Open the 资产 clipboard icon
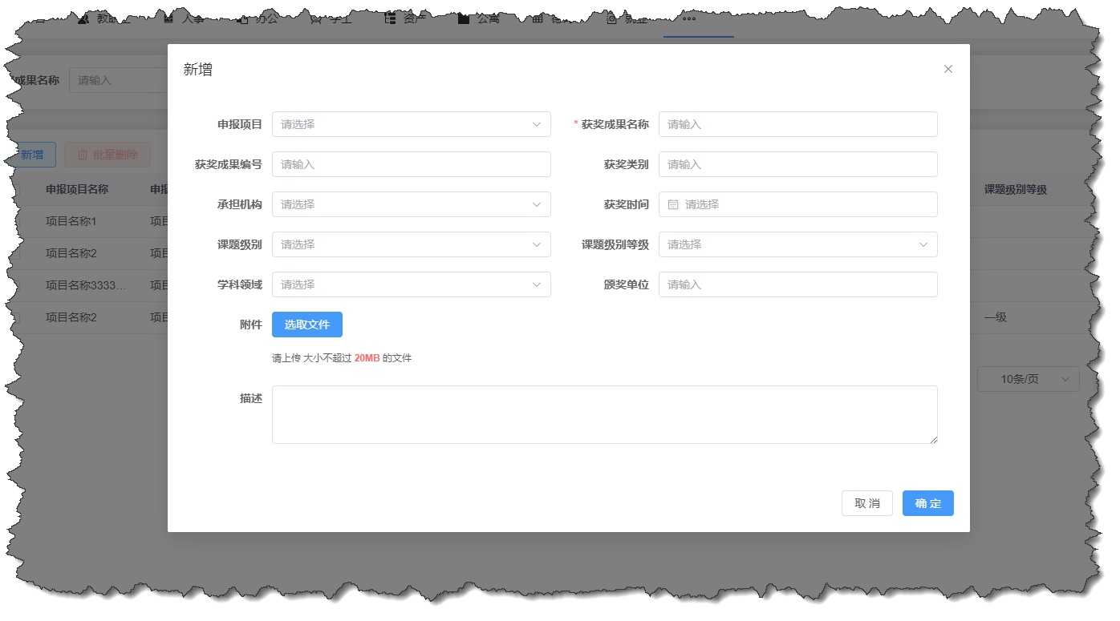 (x=390, y=18)
